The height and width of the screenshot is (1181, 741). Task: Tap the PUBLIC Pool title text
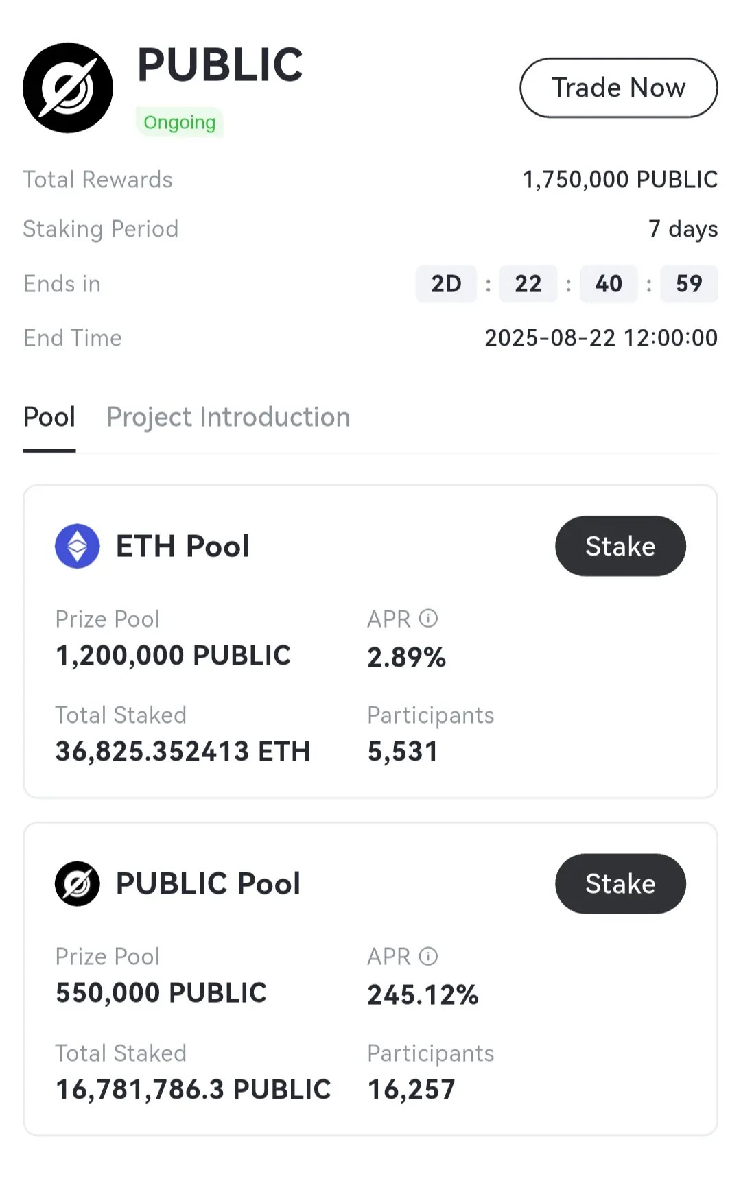[x=208, y=884]
